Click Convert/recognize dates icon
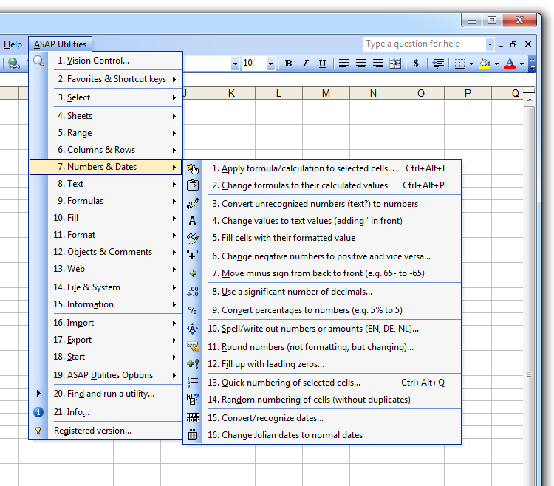The image size is (554, 486). coord(193,418)
